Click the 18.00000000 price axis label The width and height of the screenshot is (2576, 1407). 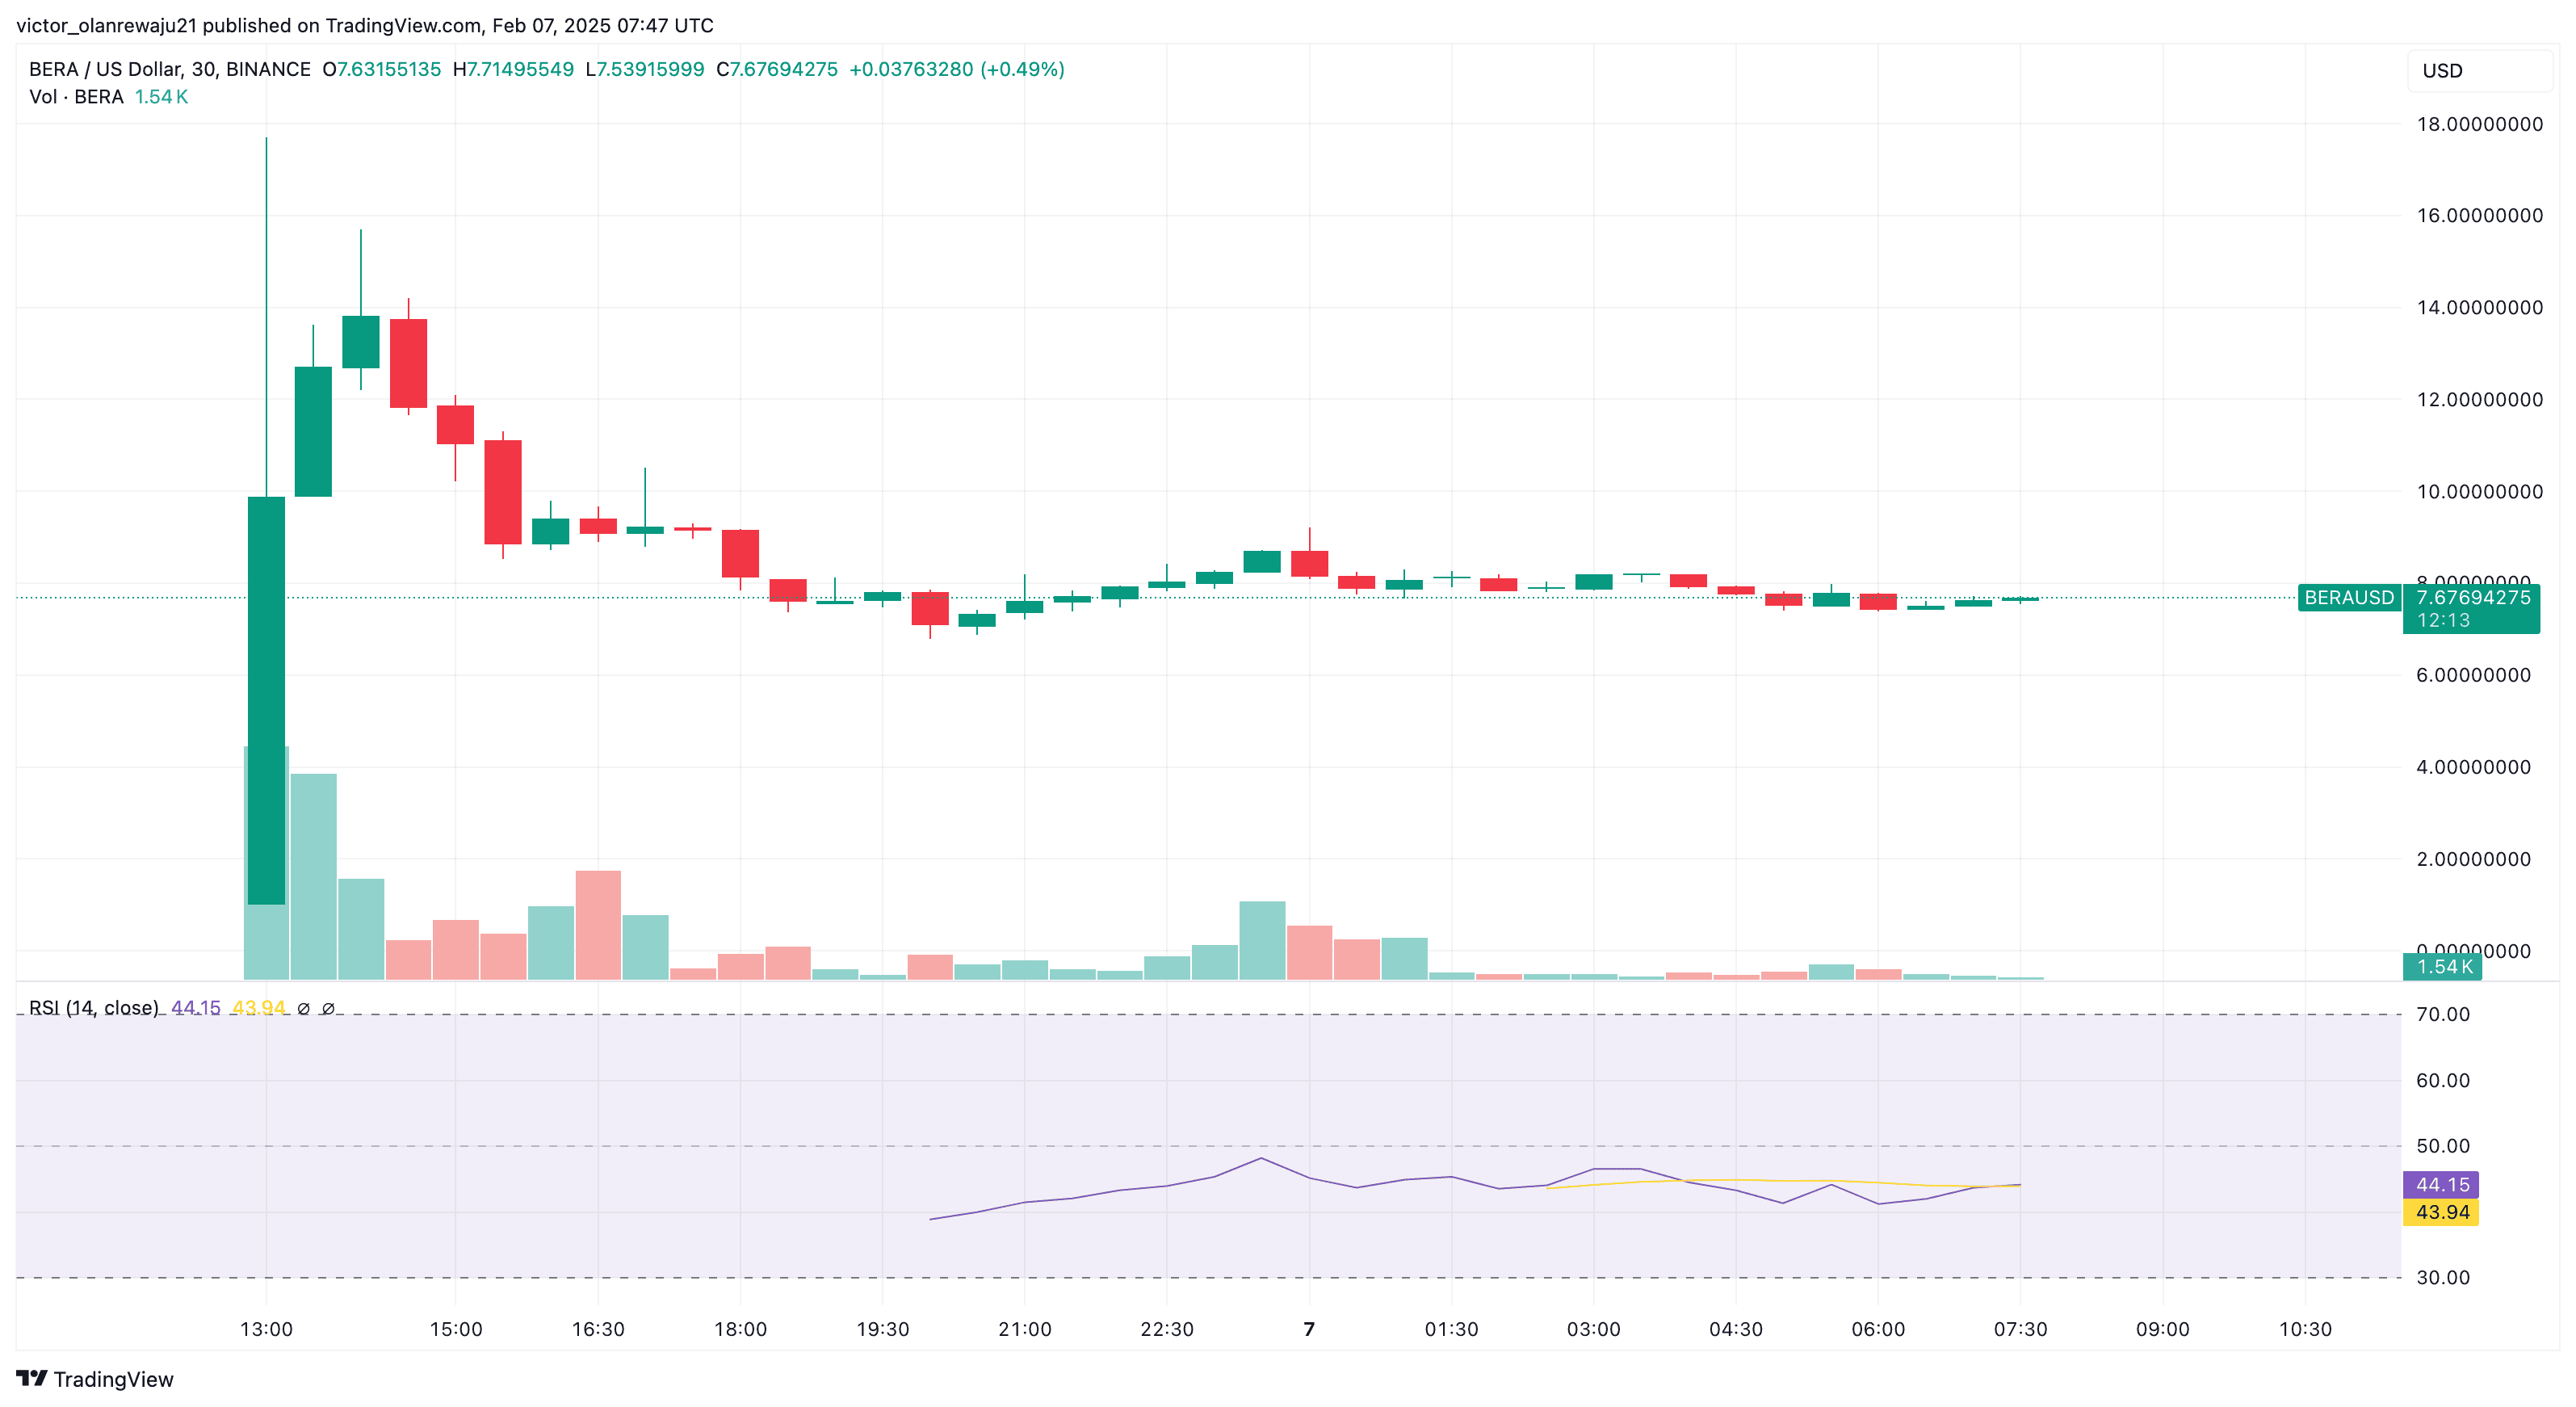click(x=2479, y=124)
